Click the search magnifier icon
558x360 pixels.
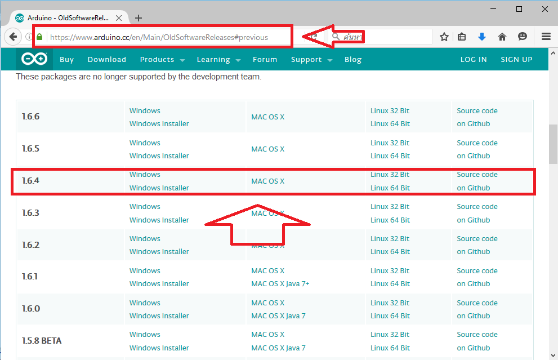click(336, 36)
